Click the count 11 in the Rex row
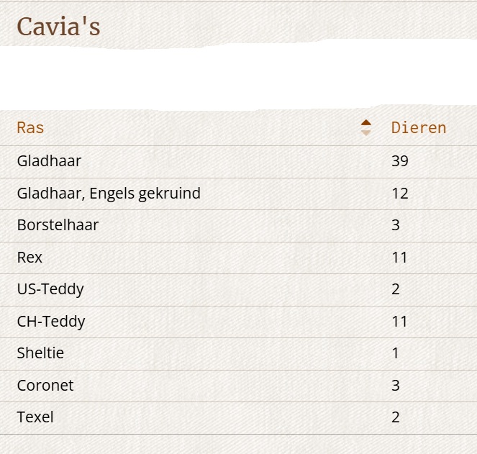The image size is (477, 454). [399, 258]
